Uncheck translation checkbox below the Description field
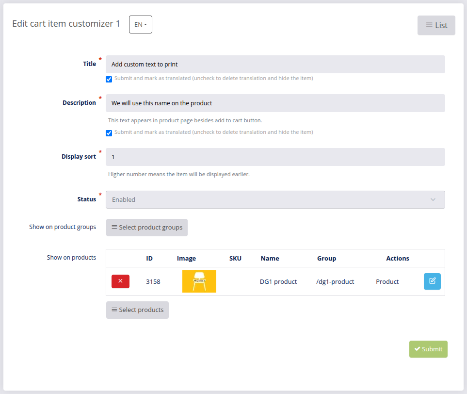Viewport: 467px width, 394px height. (x=109, y=132)
